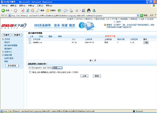Tick the select-all checkbox beside 文件名称

[30, 40]
